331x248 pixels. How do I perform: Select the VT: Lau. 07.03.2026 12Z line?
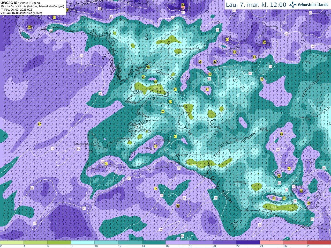tap(21, 13)
